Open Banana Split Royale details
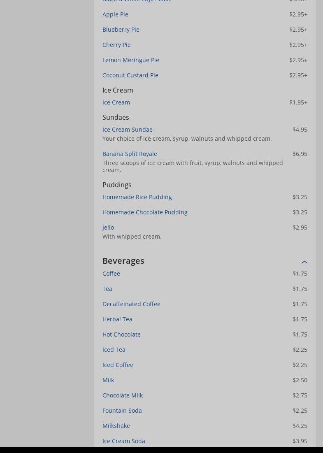The height and width of the screenshot is (453, 323). click(130, 154)
